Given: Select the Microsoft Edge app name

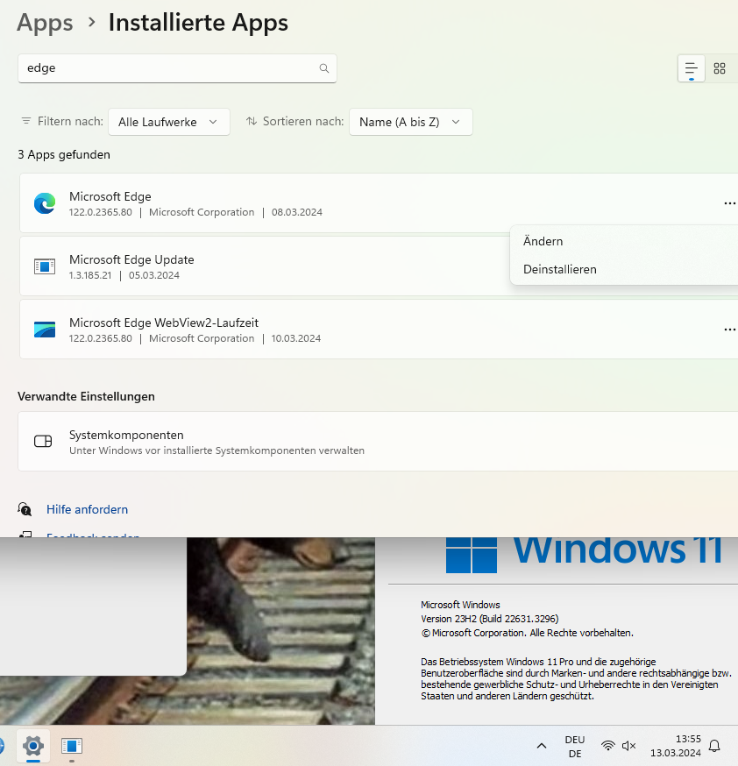Looking at the screenshot, I should tap(110, 196).
